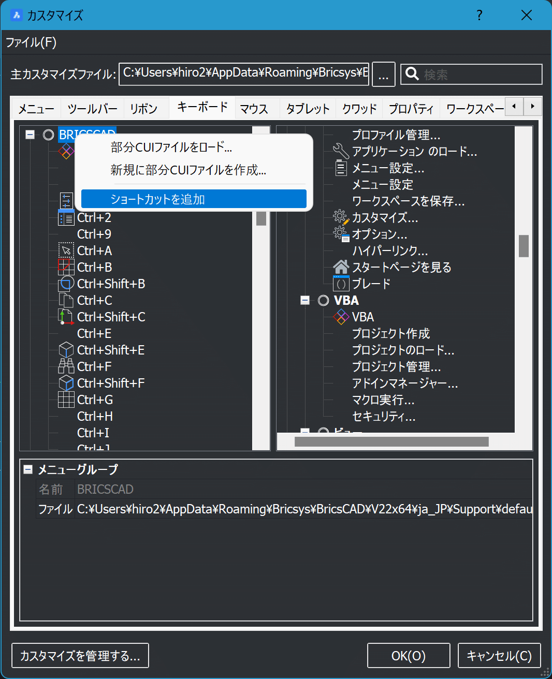Select the BRICSCAD root radio circle
The width and height of the screenshot is (552, 679).
pyautogui.click(x=49, y=135)
